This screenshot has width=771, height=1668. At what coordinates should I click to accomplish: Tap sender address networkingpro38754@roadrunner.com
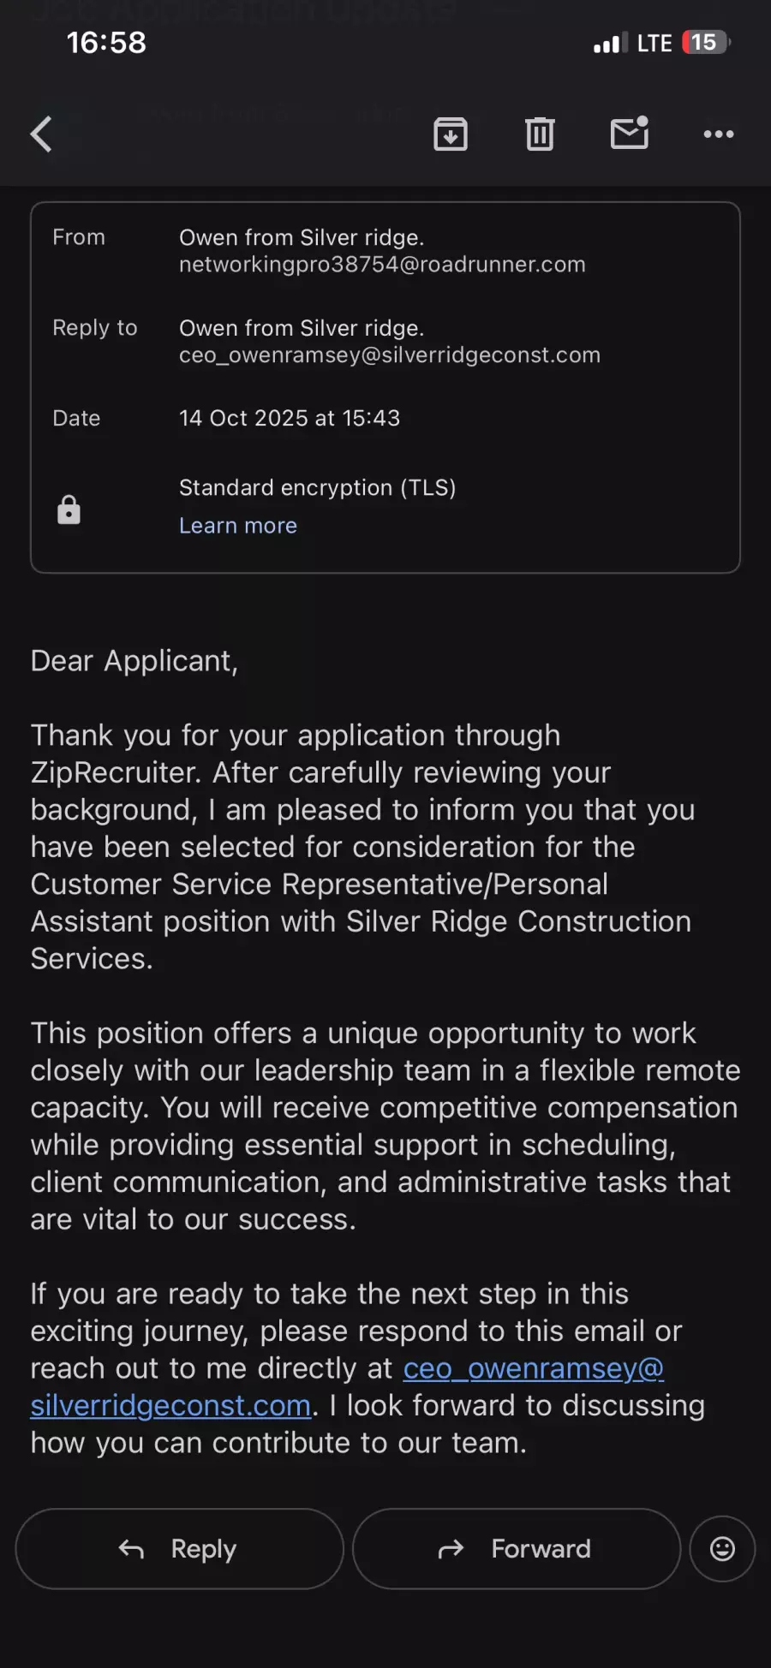click(x=382, y=265)
